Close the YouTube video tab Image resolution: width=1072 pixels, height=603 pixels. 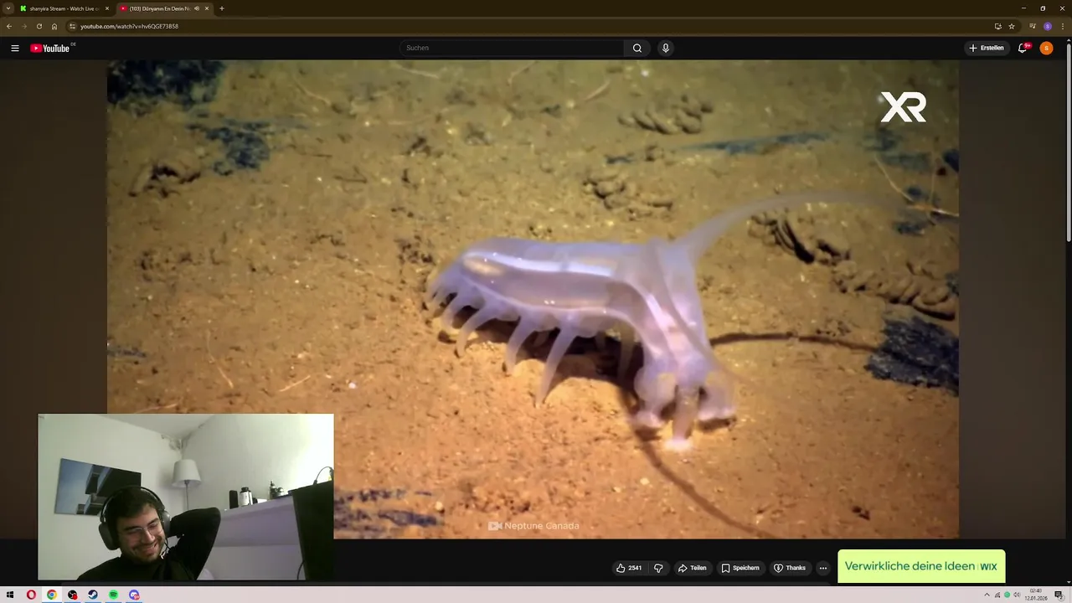[x=207, y=8]
